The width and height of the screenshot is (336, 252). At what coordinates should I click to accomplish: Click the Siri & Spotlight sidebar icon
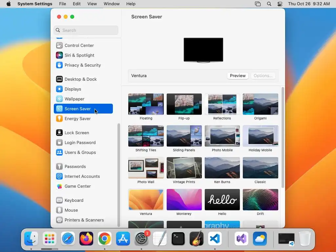(x=59, y=55)
